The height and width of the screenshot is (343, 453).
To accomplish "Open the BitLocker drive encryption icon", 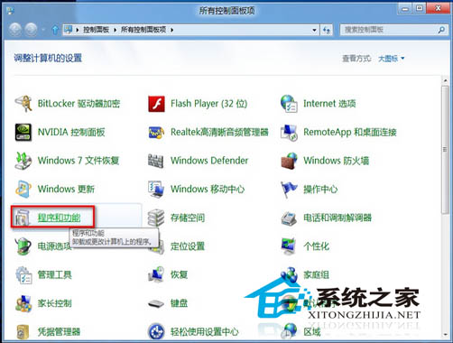I will click(23, 104).
